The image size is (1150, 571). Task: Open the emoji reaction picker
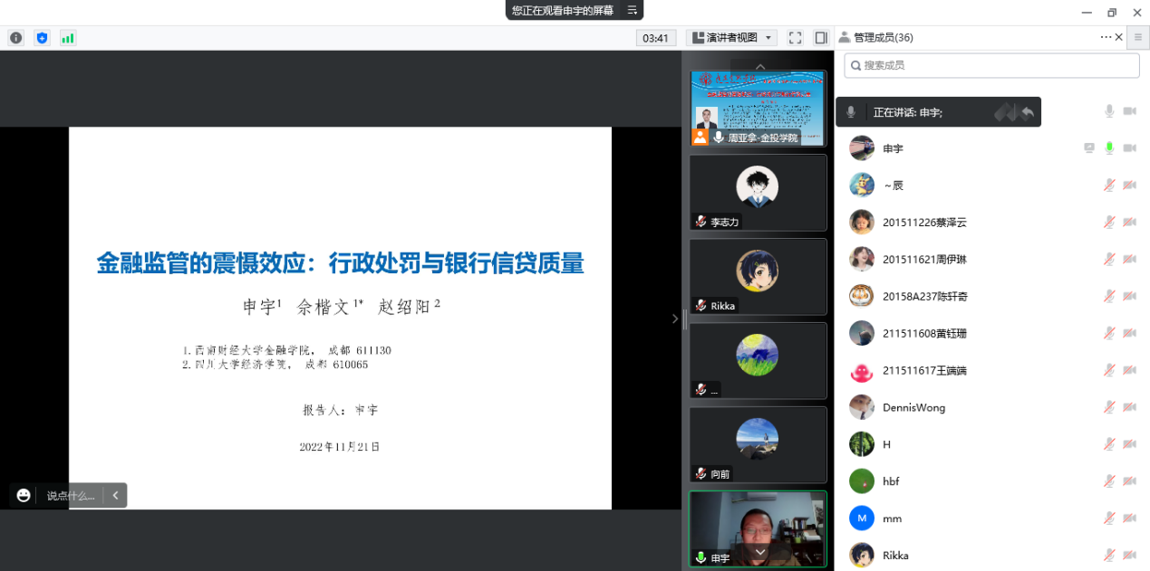[24, 495]
